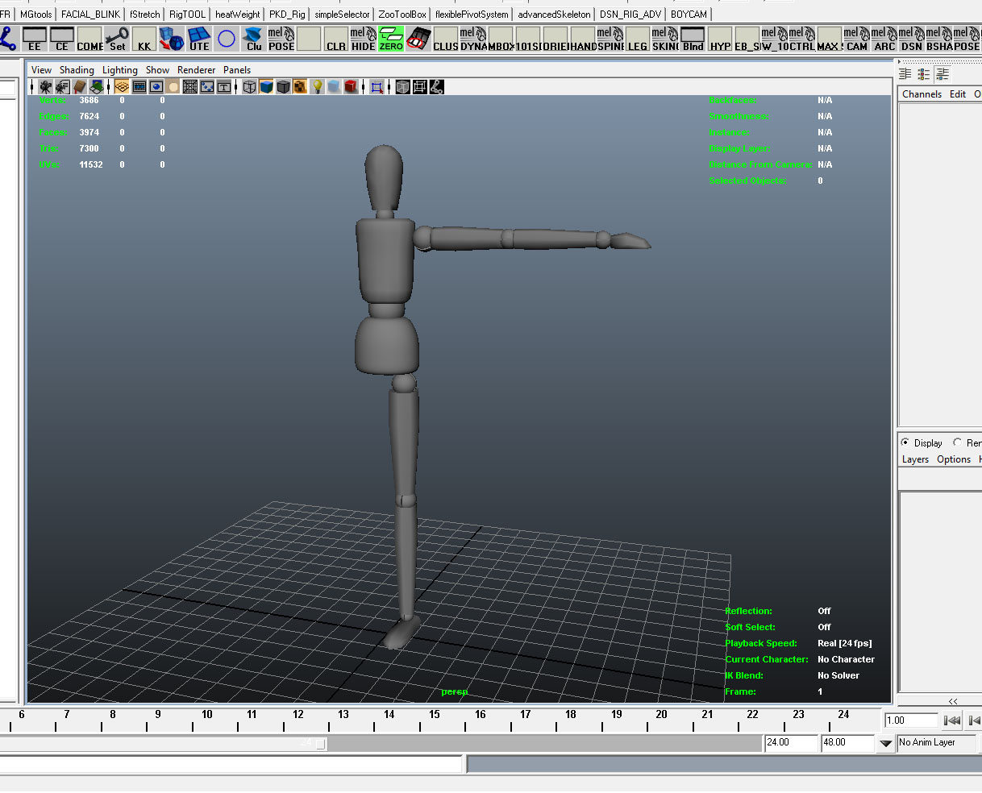This screenshot has height=793, width=982.
Task: Click the green ZERO shelf icon
Action: coord(391,39)
